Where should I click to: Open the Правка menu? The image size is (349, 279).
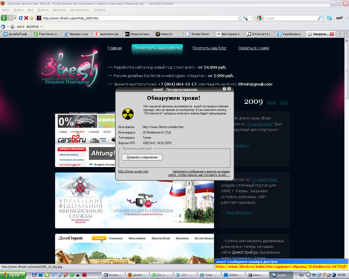[18, 10]
